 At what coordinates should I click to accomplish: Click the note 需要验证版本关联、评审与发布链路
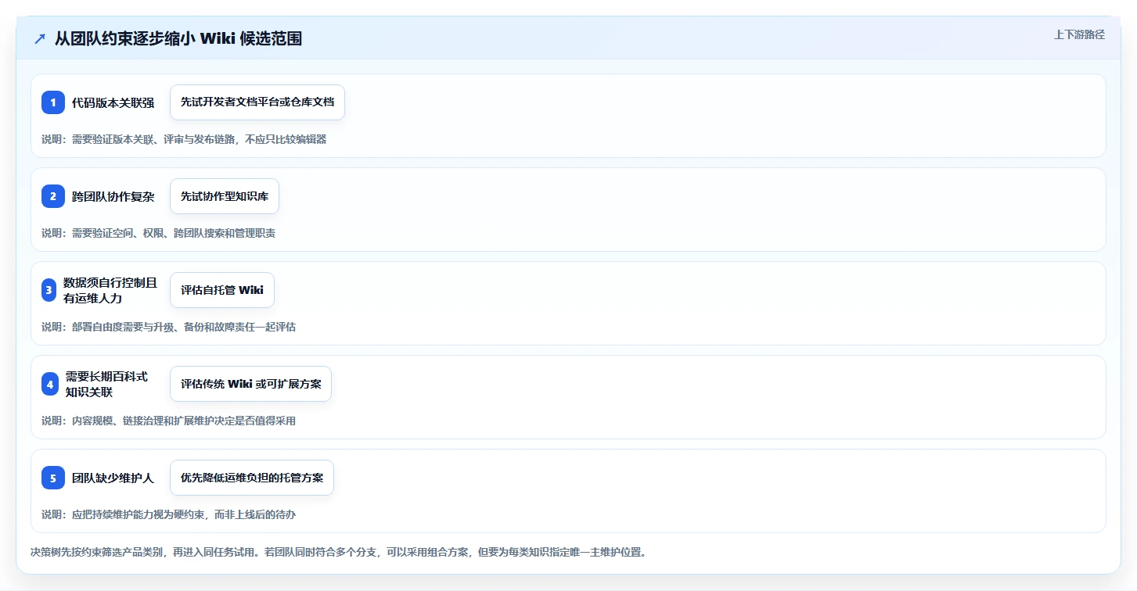[x=184, y=139]
